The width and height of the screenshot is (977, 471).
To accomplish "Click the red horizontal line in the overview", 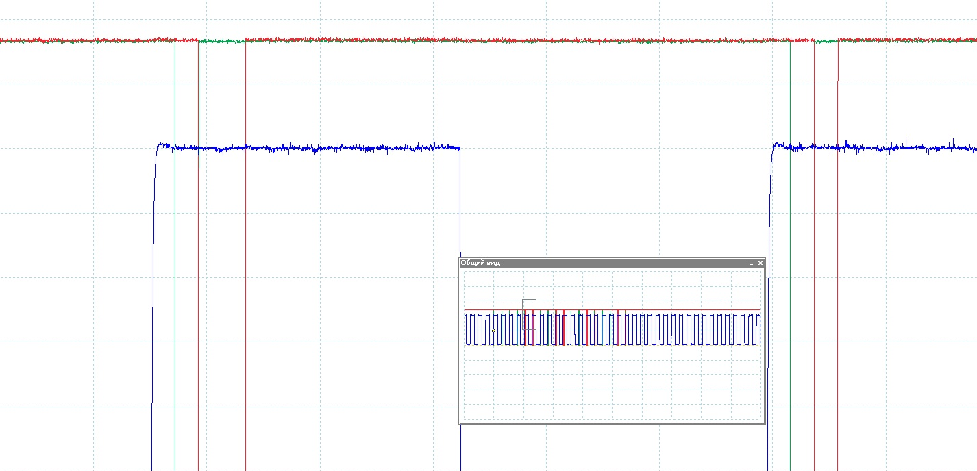I will 651,310.
